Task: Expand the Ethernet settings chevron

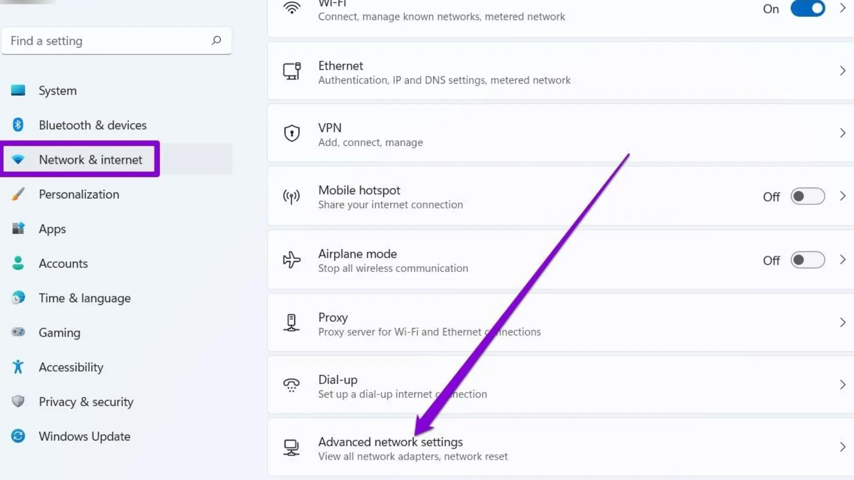Action: click(842, 71)
